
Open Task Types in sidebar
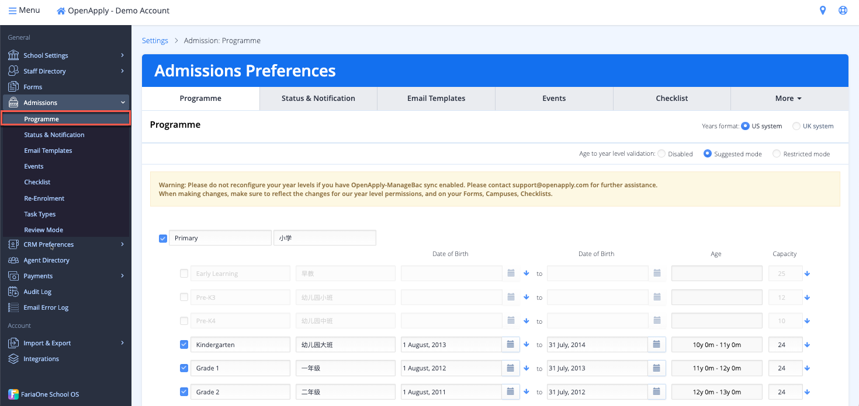40,214
